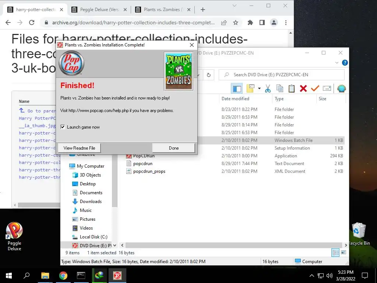Screen dimensions: 377x283
Task: Click the orange checkmark toolbar icon
Action: (315, 88)
